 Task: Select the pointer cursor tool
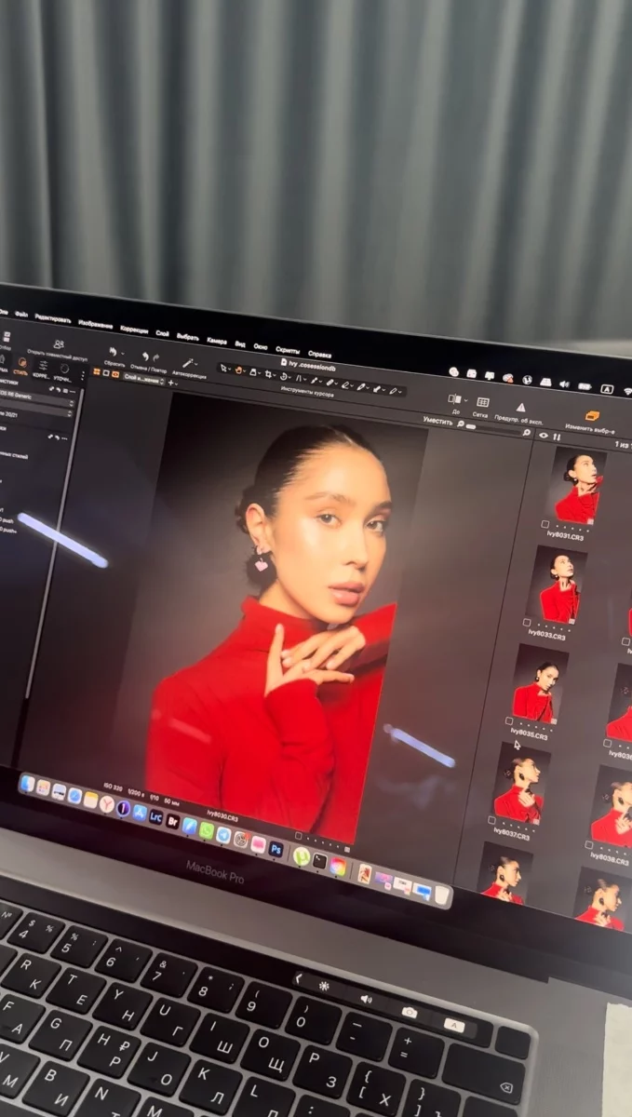223,369
